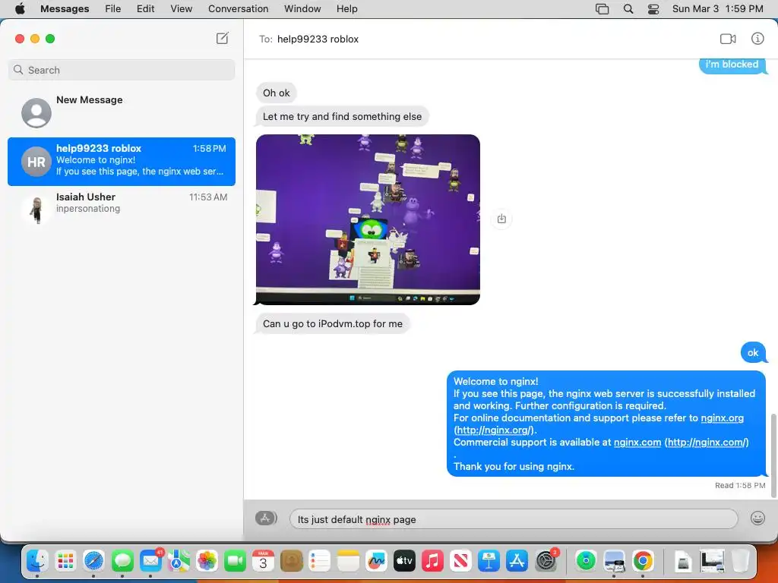Screen dimensions: 778x583
Task: Open Launchpad from the Dock
Action: point(65,561)
